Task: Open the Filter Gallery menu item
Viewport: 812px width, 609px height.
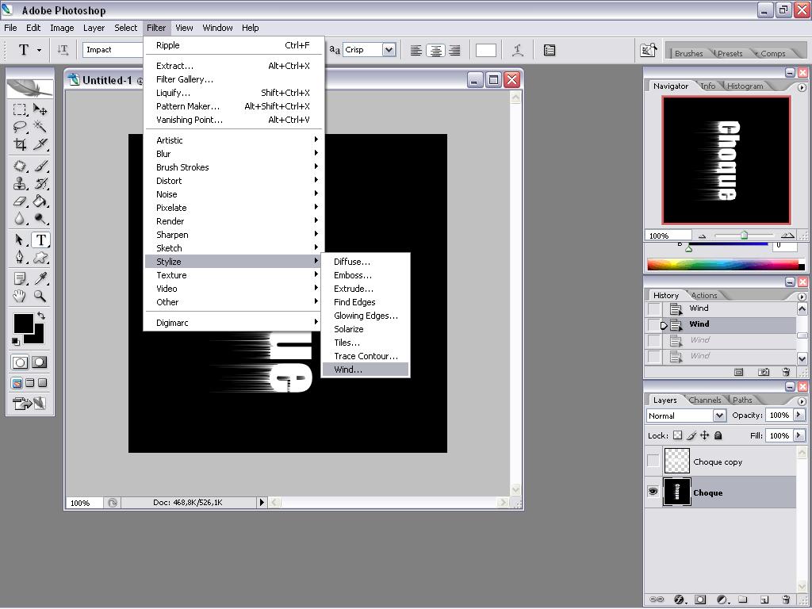Action: click(x=234, y=79)
